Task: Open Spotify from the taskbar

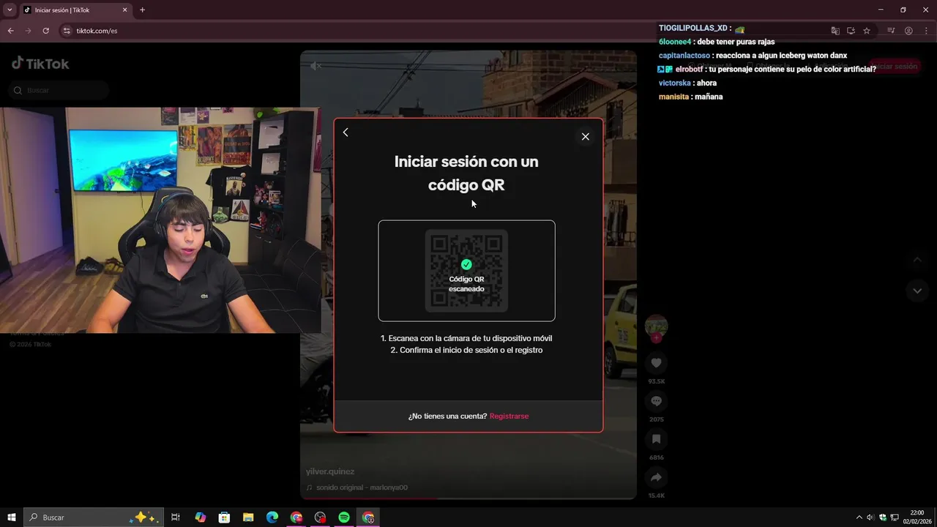Action: click(x=344, y=517)
